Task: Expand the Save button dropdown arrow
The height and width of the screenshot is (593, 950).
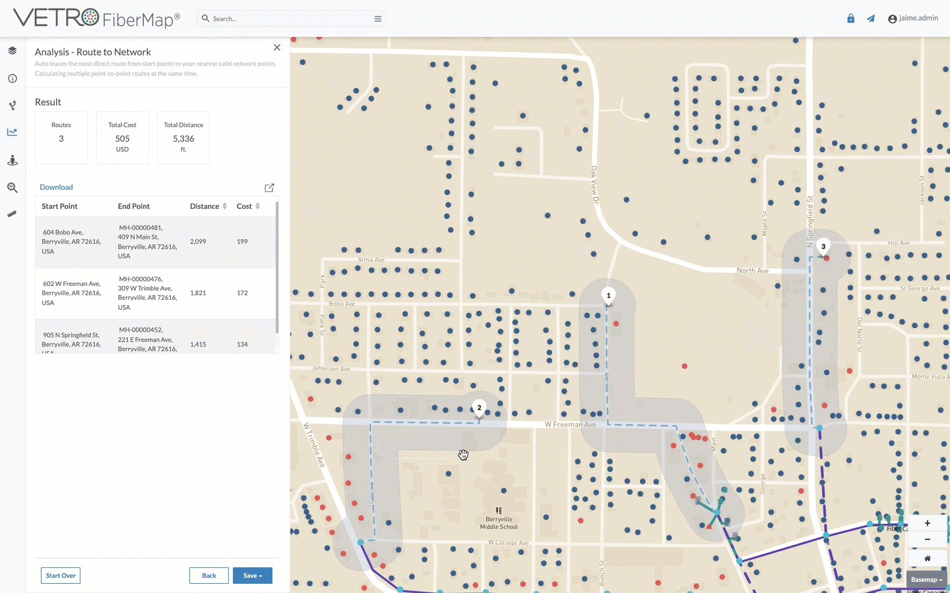Action: click(x=263, y=575)
